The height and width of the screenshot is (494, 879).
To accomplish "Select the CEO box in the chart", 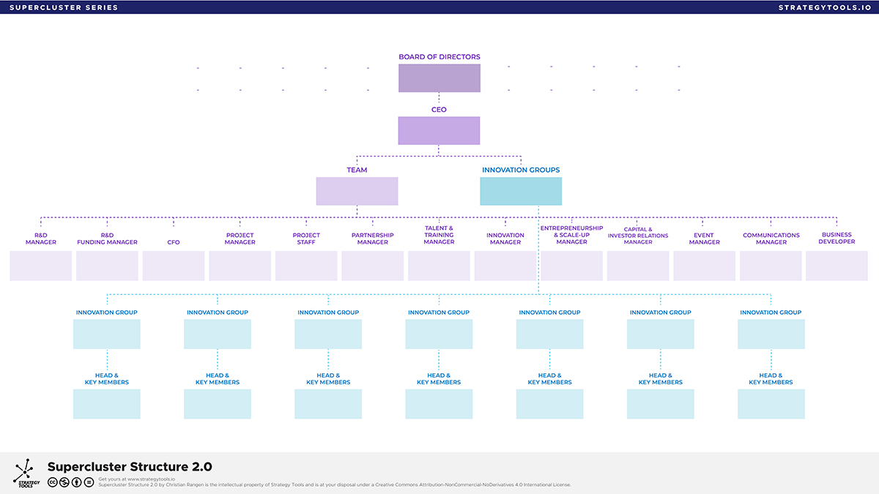I will 439,130.
